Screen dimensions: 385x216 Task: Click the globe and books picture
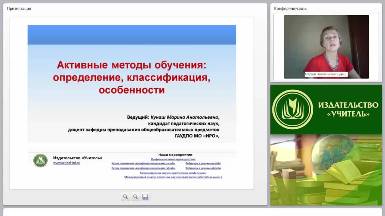326,170
